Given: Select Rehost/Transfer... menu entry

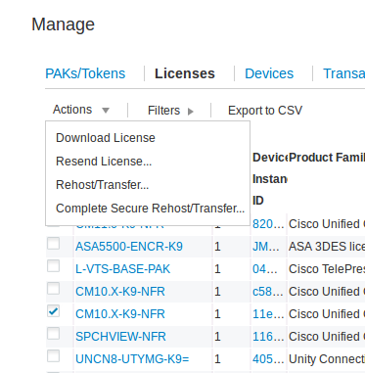Looking at the screenshot, I should point(103,185).
